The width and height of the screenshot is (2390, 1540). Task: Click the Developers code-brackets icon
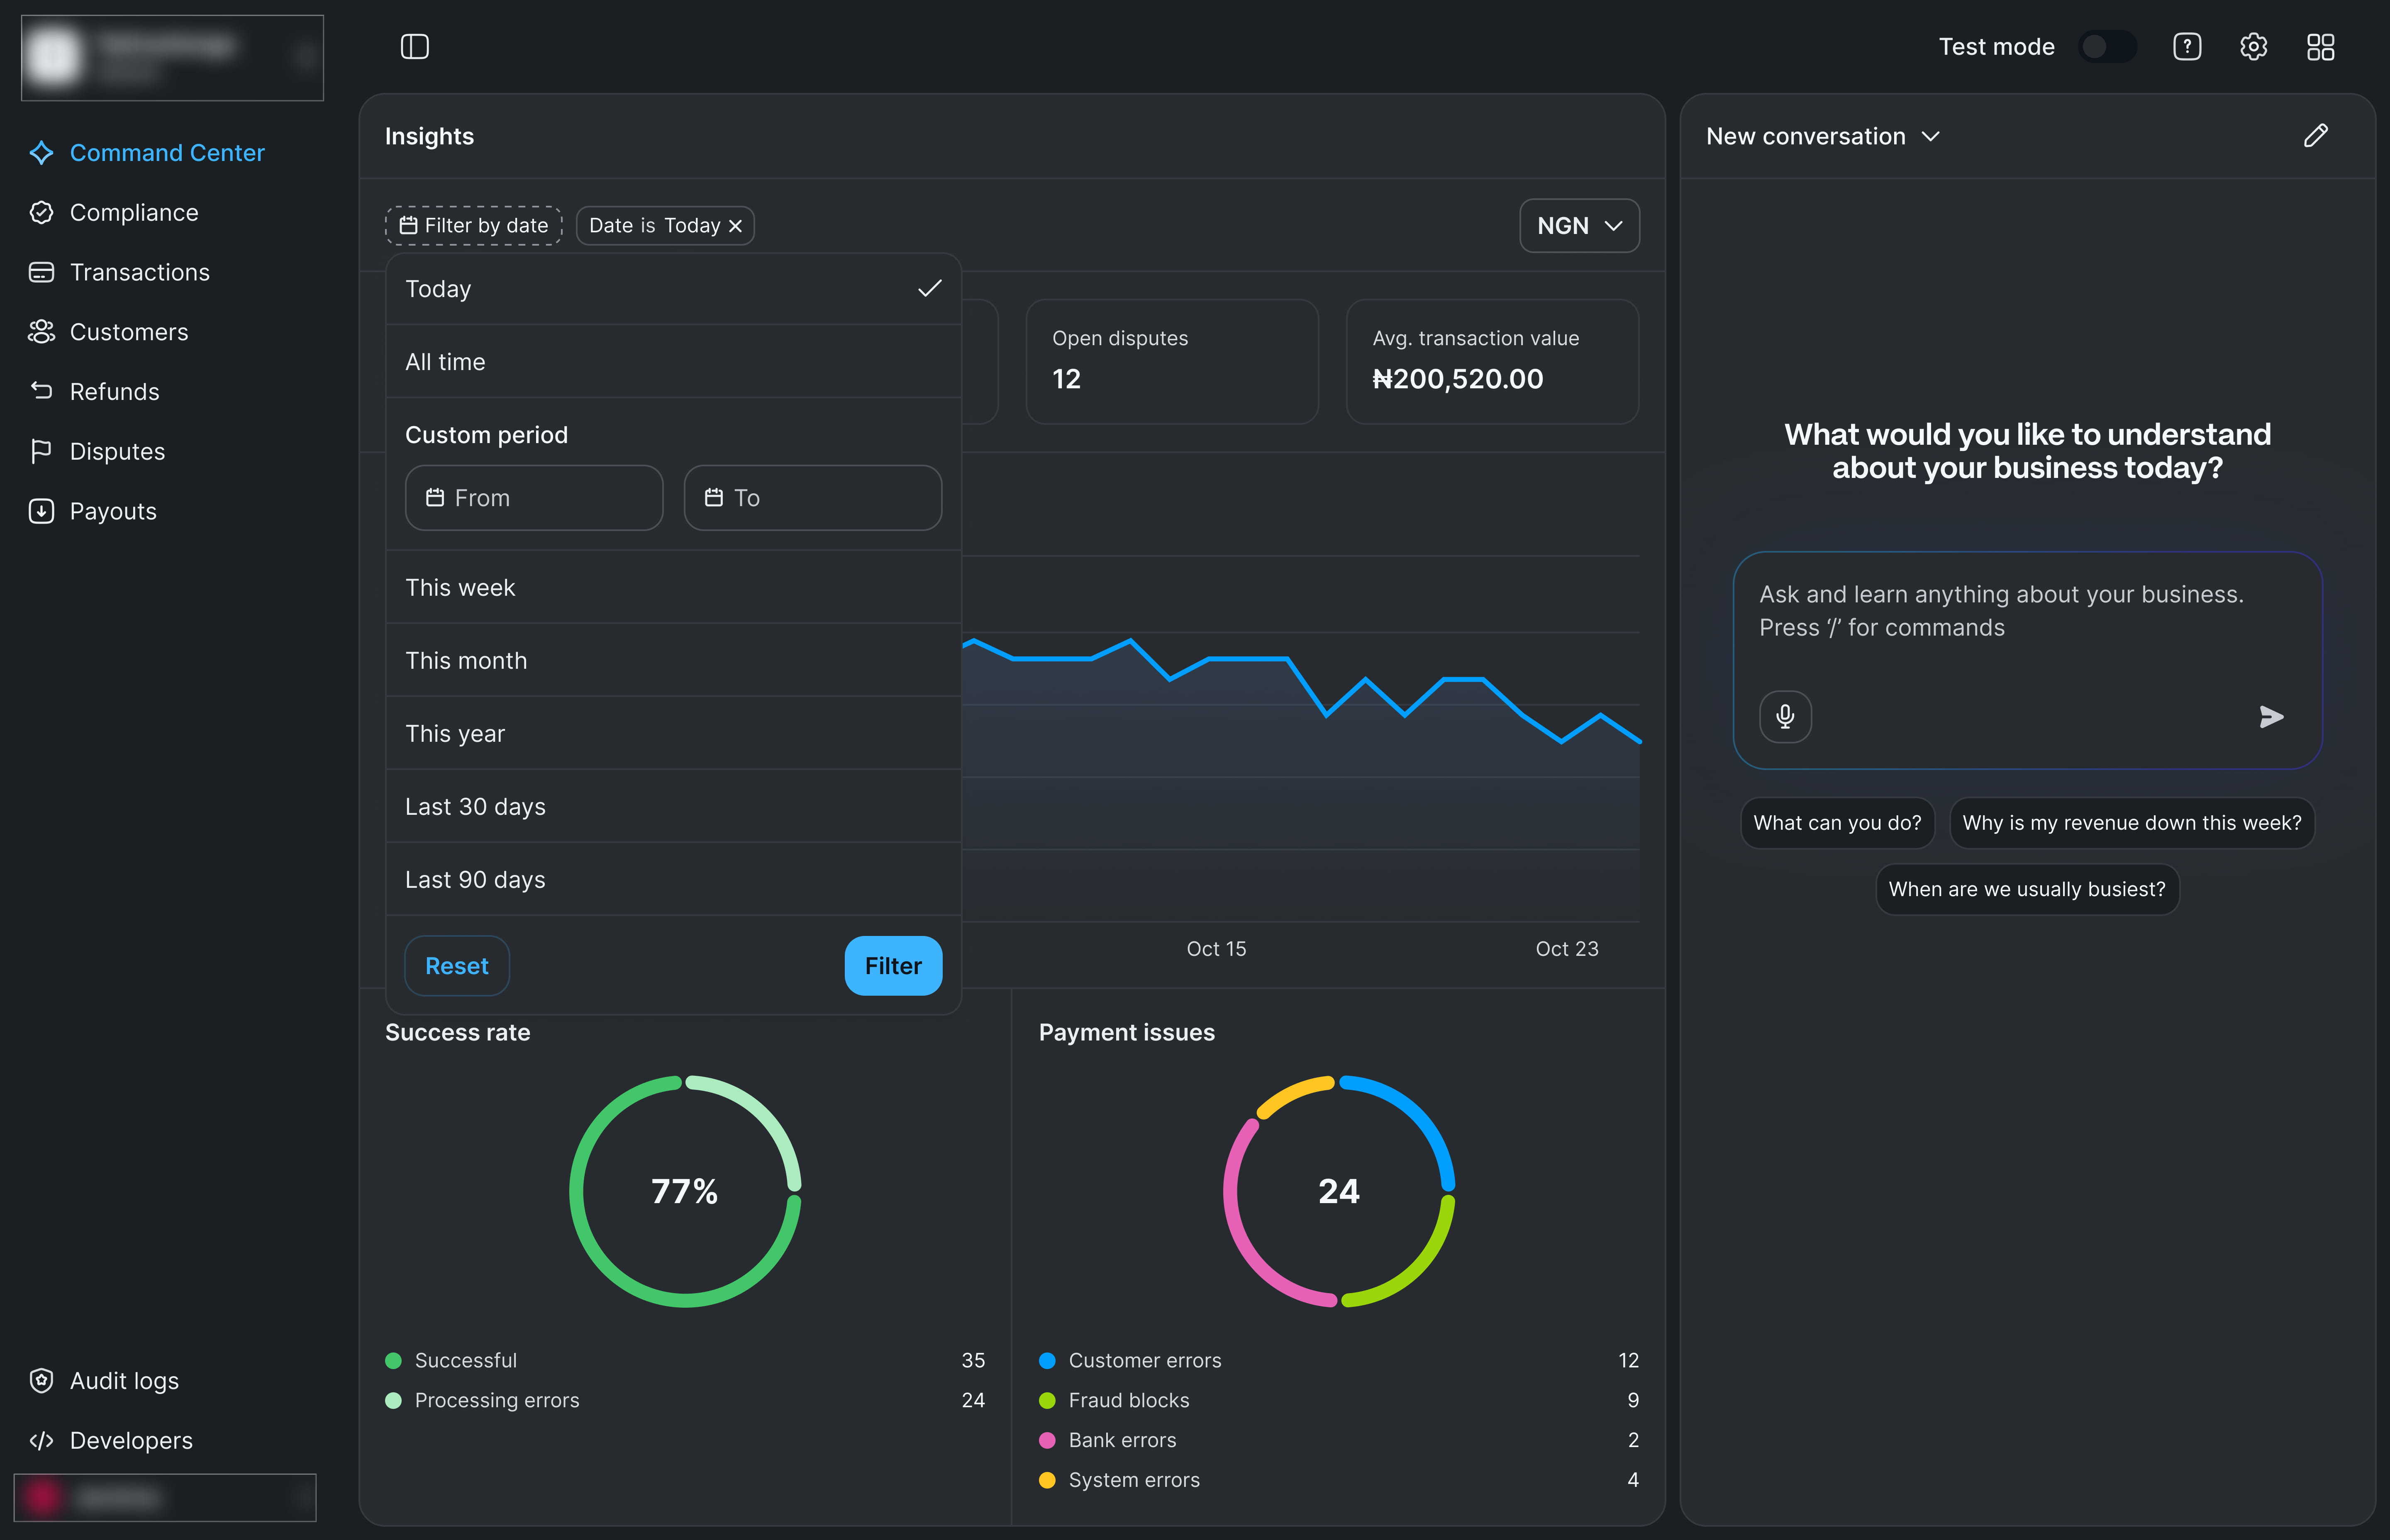click(x=41, y=1440)
